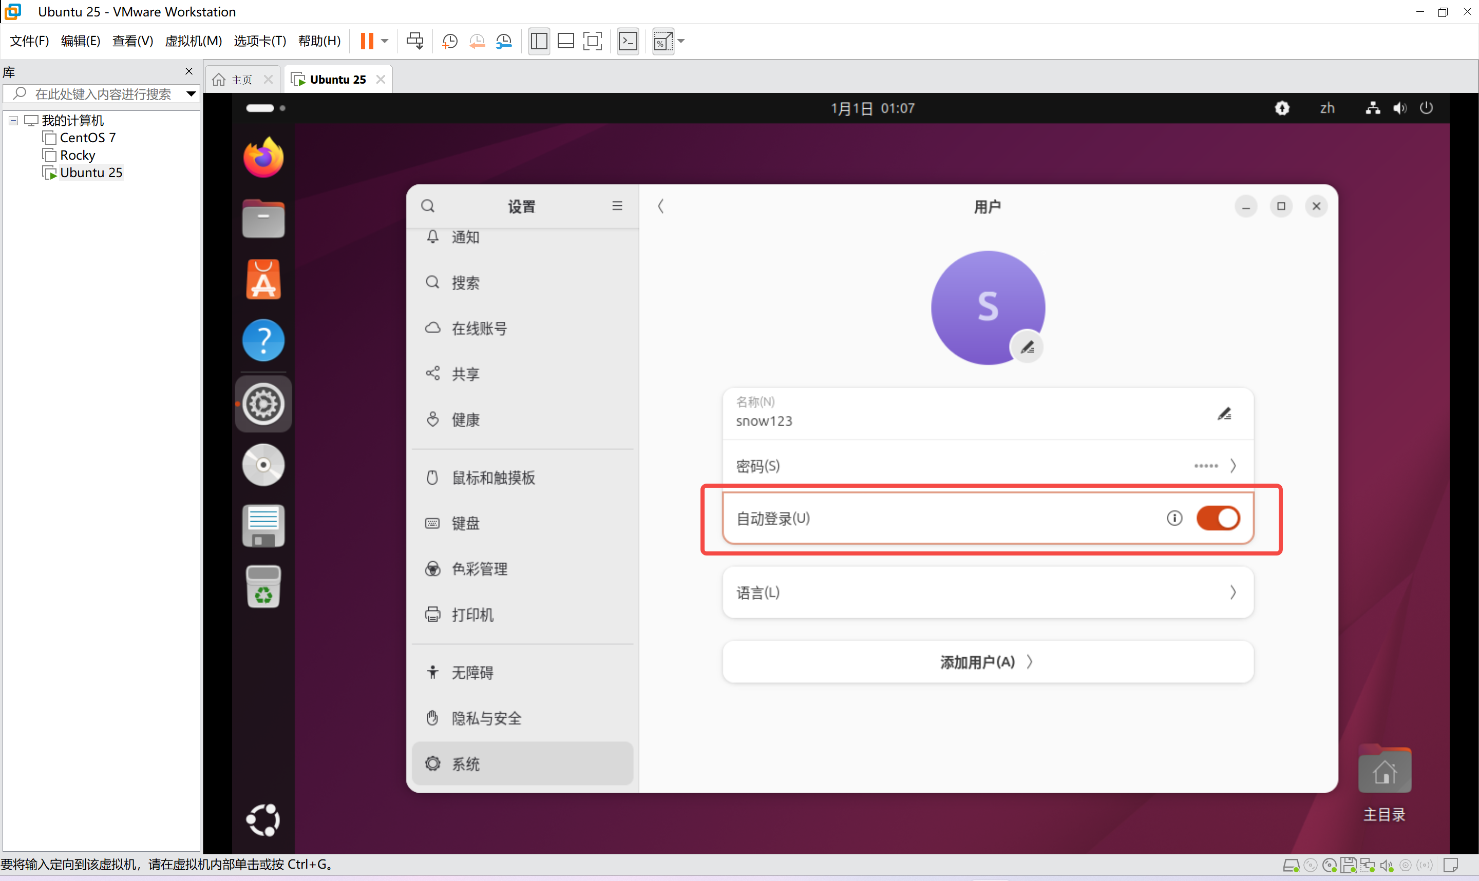
Task: Click the take snapshot clock icon
Action: click(x=450, y=41)
